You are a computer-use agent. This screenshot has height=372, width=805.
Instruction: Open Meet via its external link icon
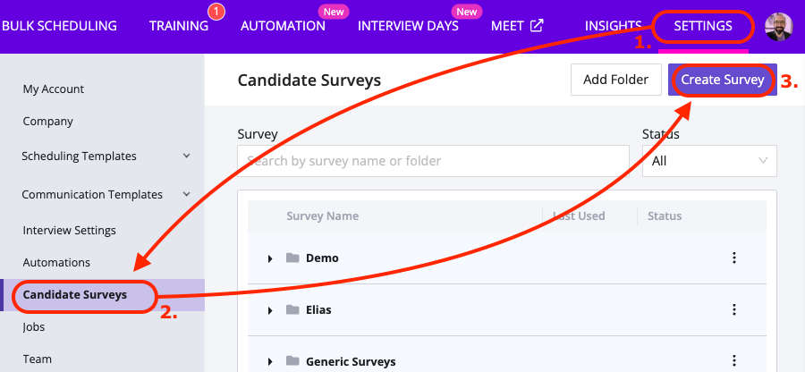pos(537,25)
